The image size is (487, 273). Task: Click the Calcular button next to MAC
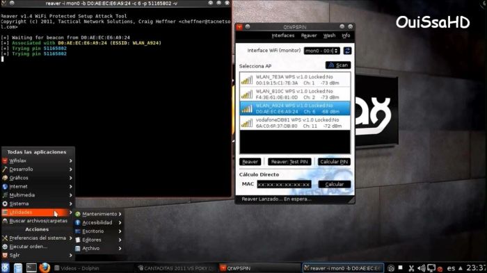click(x=335, y=184)
